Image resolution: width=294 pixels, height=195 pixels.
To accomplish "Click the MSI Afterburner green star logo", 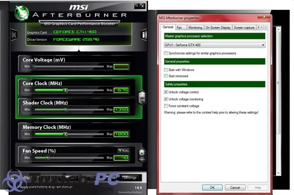I will tap(22, 13).
